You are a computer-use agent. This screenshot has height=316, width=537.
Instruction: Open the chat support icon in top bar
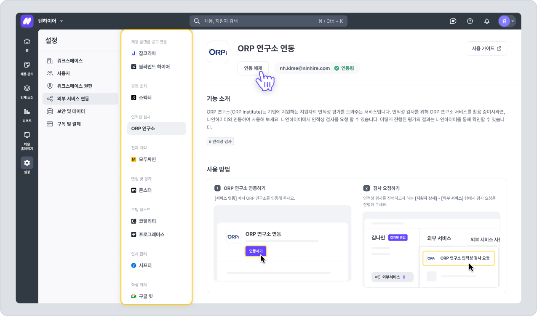pos(453,21)
